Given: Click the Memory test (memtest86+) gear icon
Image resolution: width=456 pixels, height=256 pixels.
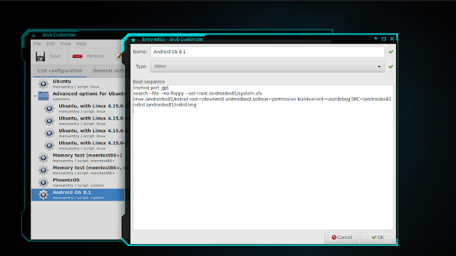Looking at the screenshot, I should tap(43, 158).
